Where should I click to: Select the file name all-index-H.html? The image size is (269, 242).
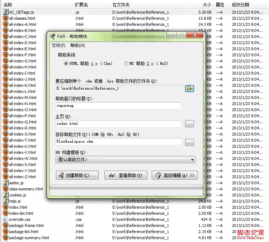tap(23, 67)
